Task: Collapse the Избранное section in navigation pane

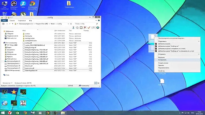Action: (x=3, y=31)
